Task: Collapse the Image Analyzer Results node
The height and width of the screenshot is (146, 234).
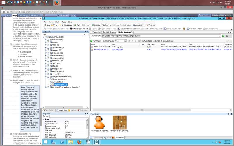Action: coord(46,77)
